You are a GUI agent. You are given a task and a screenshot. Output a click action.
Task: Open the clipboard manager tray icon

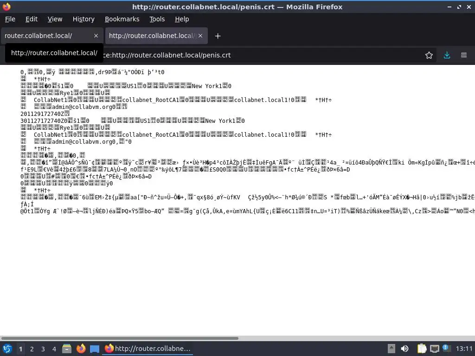pyautogui.click(x=421, y=349)
